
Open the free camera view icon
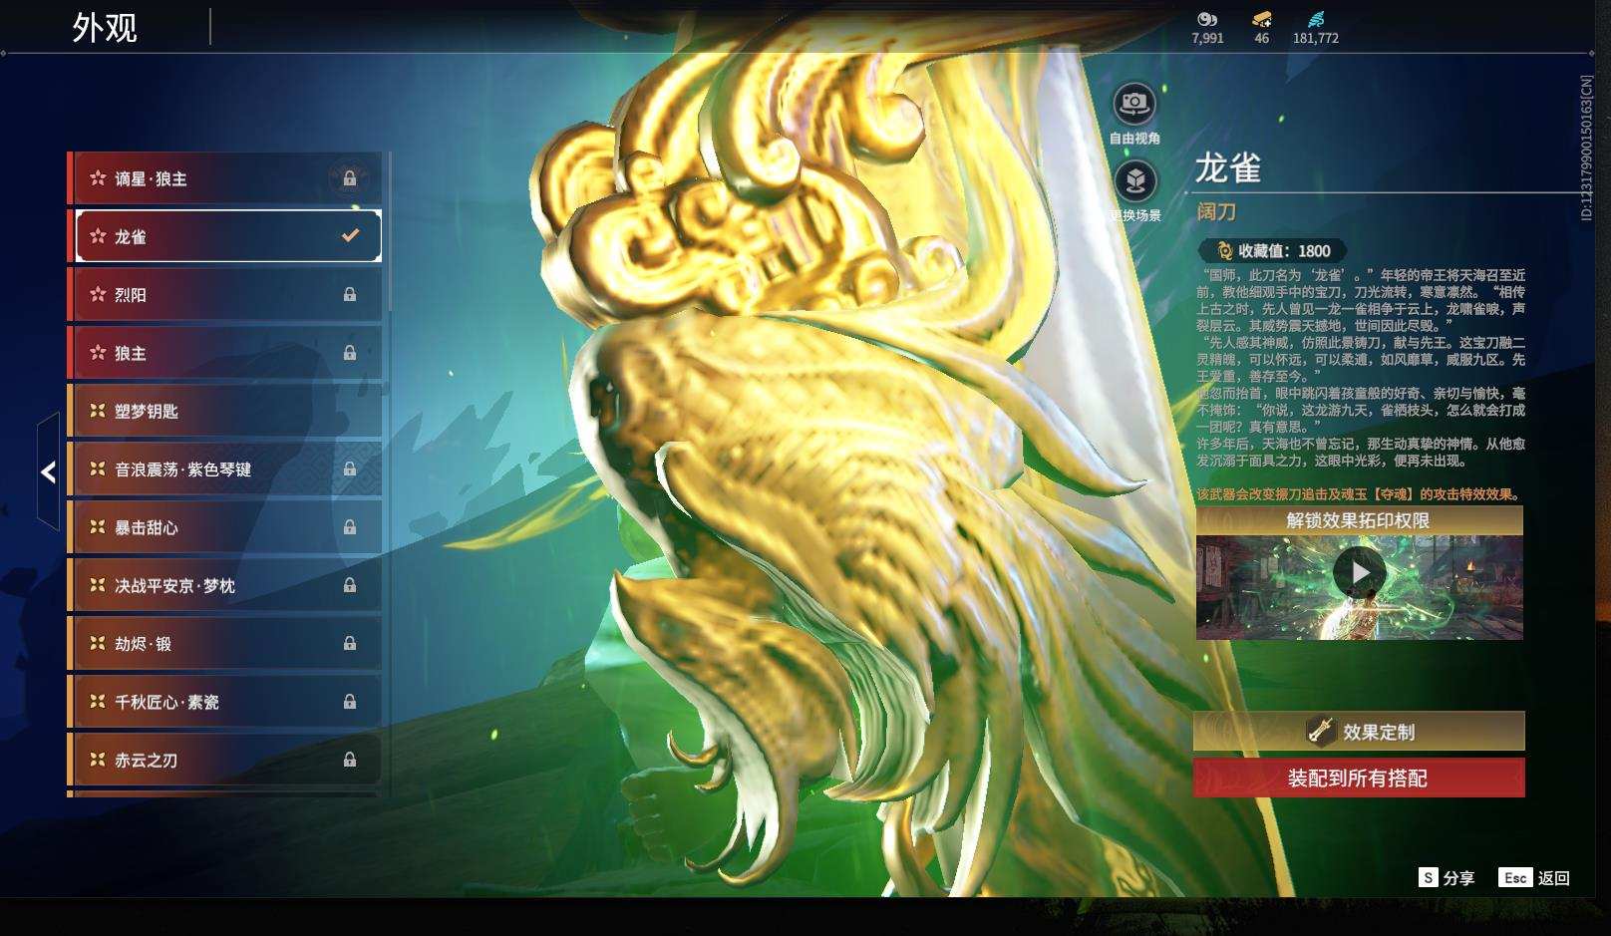tap(1134, 103)
